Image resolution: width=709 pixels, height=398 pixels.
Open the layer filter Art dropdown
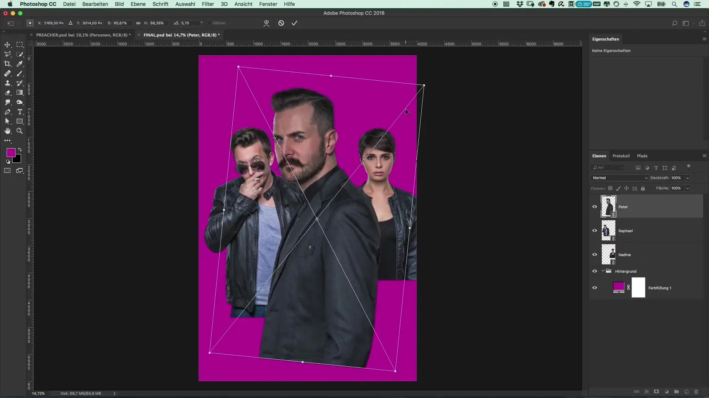tap(608, 168)
